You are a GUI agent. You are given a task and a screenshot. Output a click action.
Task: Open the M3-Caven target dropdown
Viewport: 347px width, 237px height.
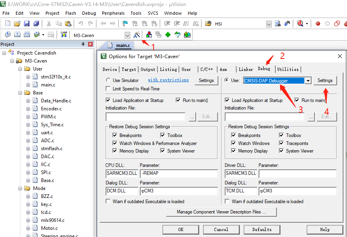[x=127, y=35]
